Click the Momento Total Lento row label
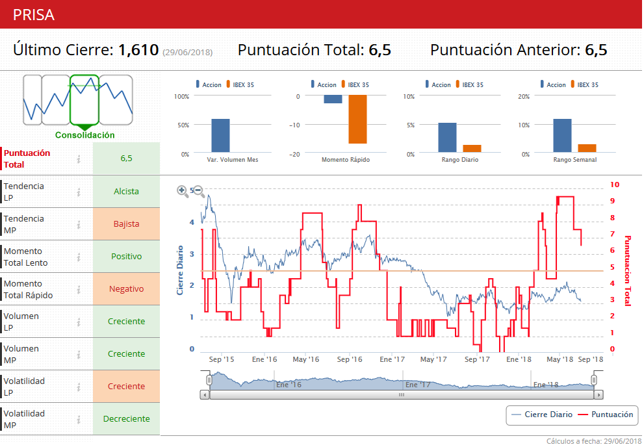 (x=25, y=257)
